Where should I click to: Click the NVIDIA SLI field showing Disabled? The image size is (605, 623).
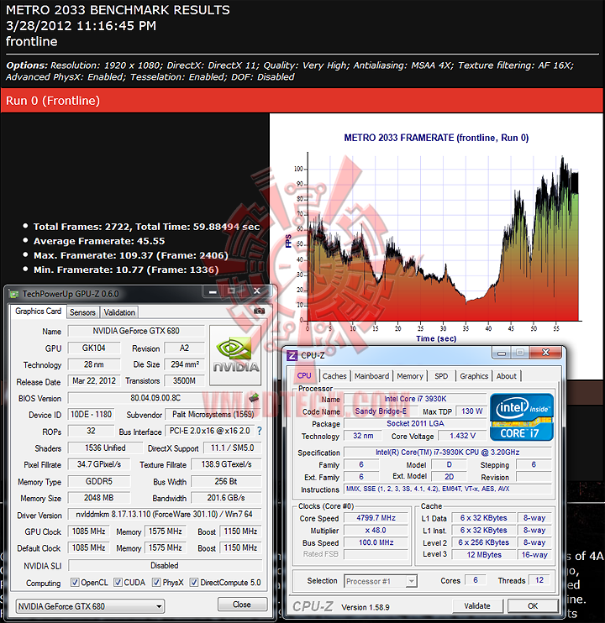pyautogui.click(x=165, y=565)
